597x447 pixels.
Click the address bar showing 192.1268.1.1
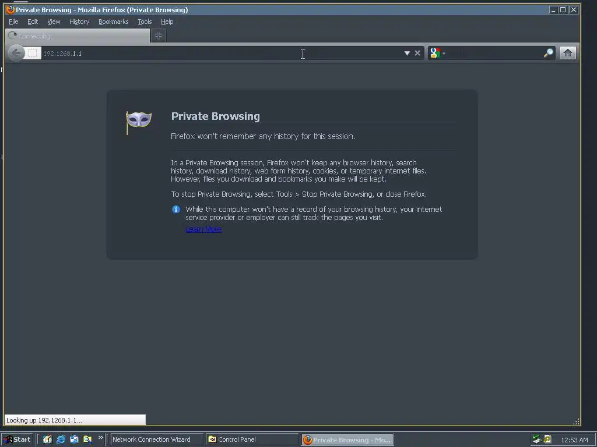pos(221,53)
